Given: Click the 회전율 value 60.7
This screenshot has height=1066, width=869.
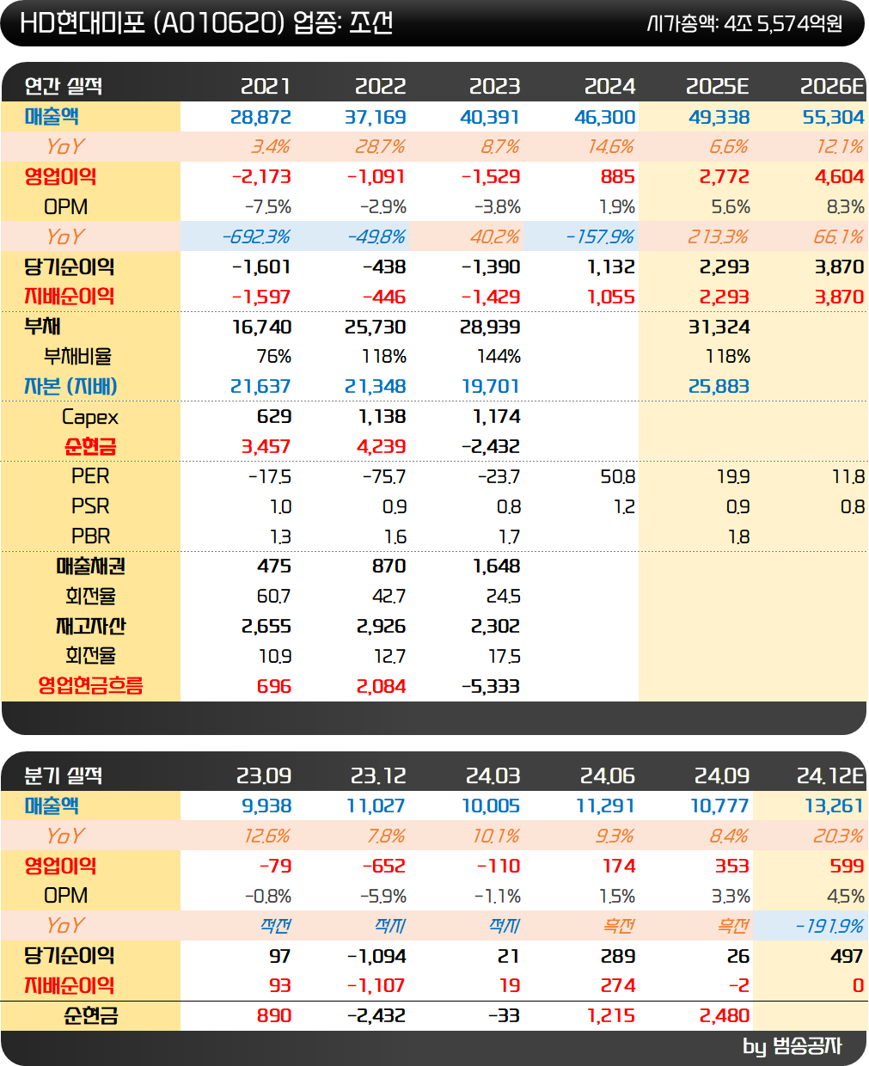Looking at the screenshot, I should click(273, 597).
